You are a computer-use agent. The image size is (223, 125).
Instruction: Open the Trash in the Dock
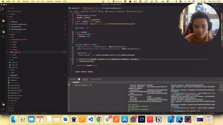[208, 119]
